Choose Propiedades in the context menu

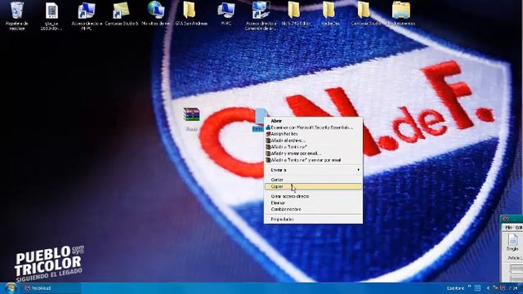(x=313, y=220)
